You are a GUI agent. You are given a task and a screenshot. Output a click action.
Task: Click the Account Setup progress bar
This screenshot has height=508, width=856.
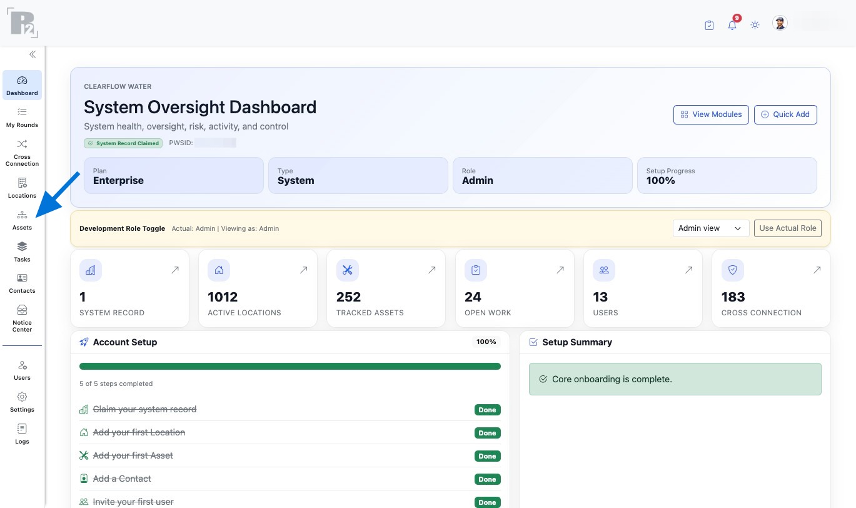coord(290,367)
